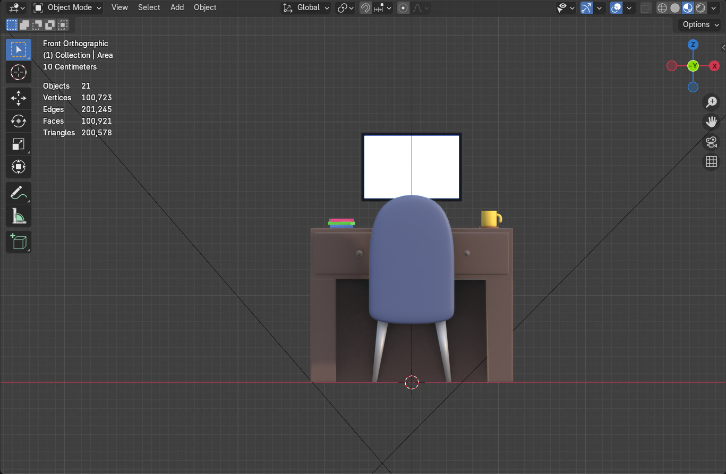Screen dimensions: 726x474
Task: Open Global transform orientation dropdown
Action: [306, 8]
